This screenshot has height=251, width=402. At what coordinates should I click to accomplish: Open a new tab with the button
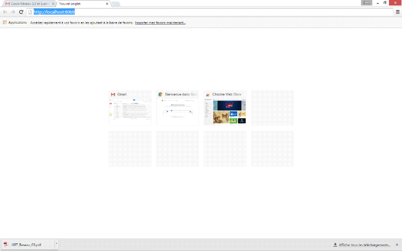coord(116,4)
